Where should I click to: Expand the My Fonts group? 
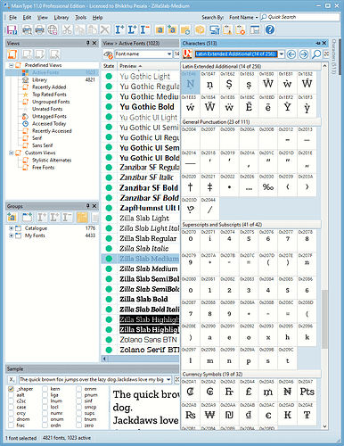coord(11,235)
